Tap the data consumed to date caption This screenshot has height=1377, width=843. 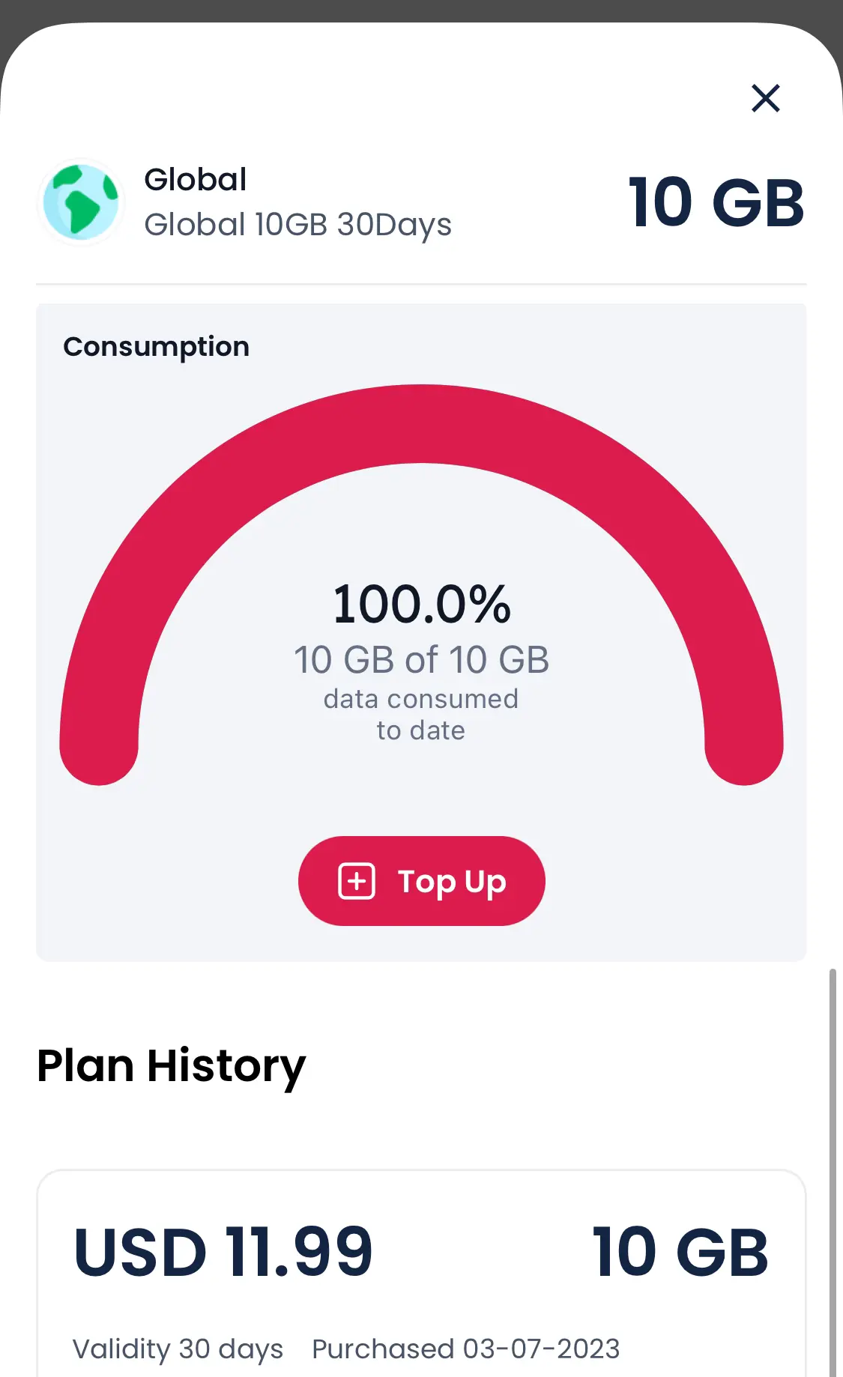point(421,715)
